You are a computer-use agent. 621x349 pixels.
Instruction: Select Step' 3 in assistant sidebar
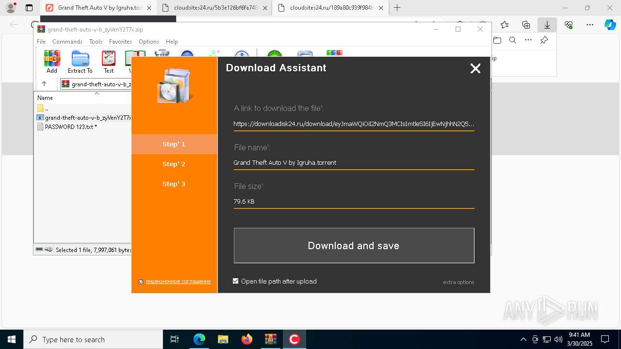coord(174,184)
